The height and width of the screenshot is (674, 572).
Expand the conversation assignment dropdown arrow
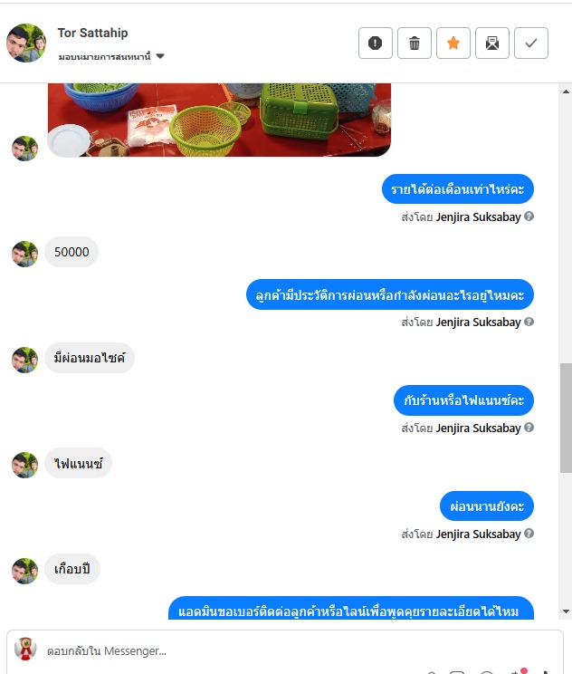160,56
